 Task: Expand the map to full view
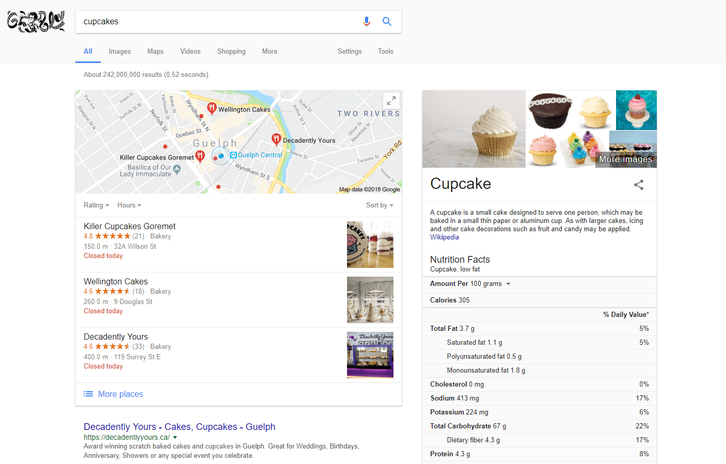point(391,100)
